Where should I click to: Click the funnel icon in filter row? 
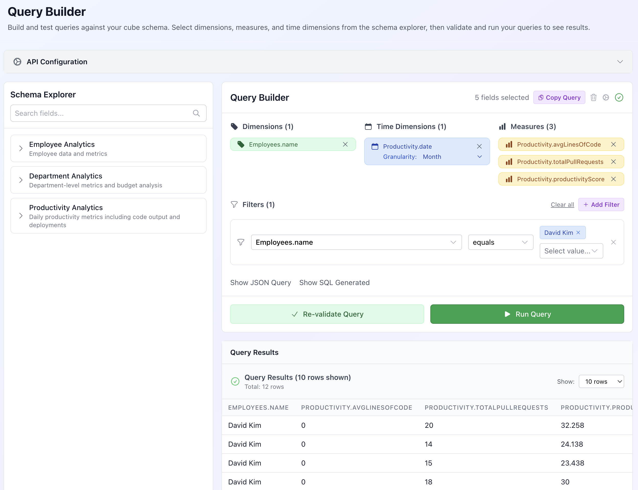pos(241,242)
